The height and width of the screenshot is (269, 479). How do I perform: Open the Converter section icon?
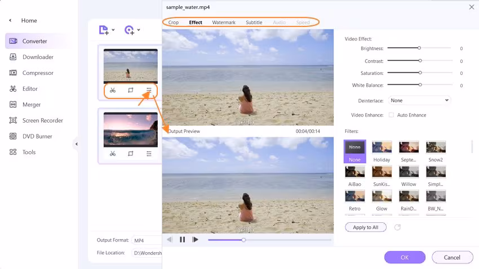13,41
